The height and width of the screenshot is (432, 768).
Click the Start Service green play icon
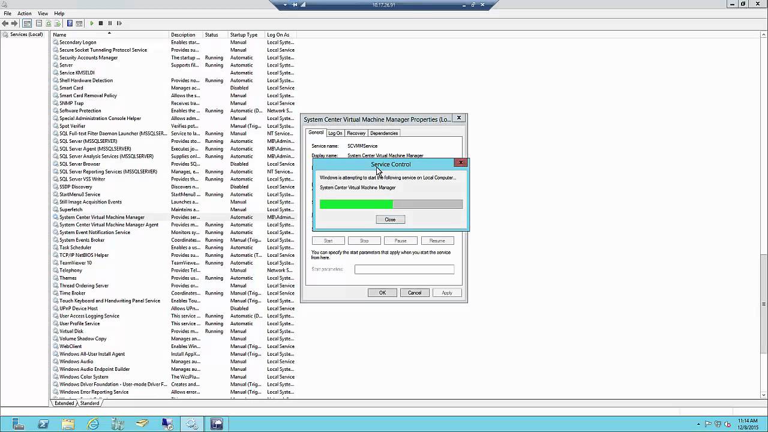pos(92,23)
